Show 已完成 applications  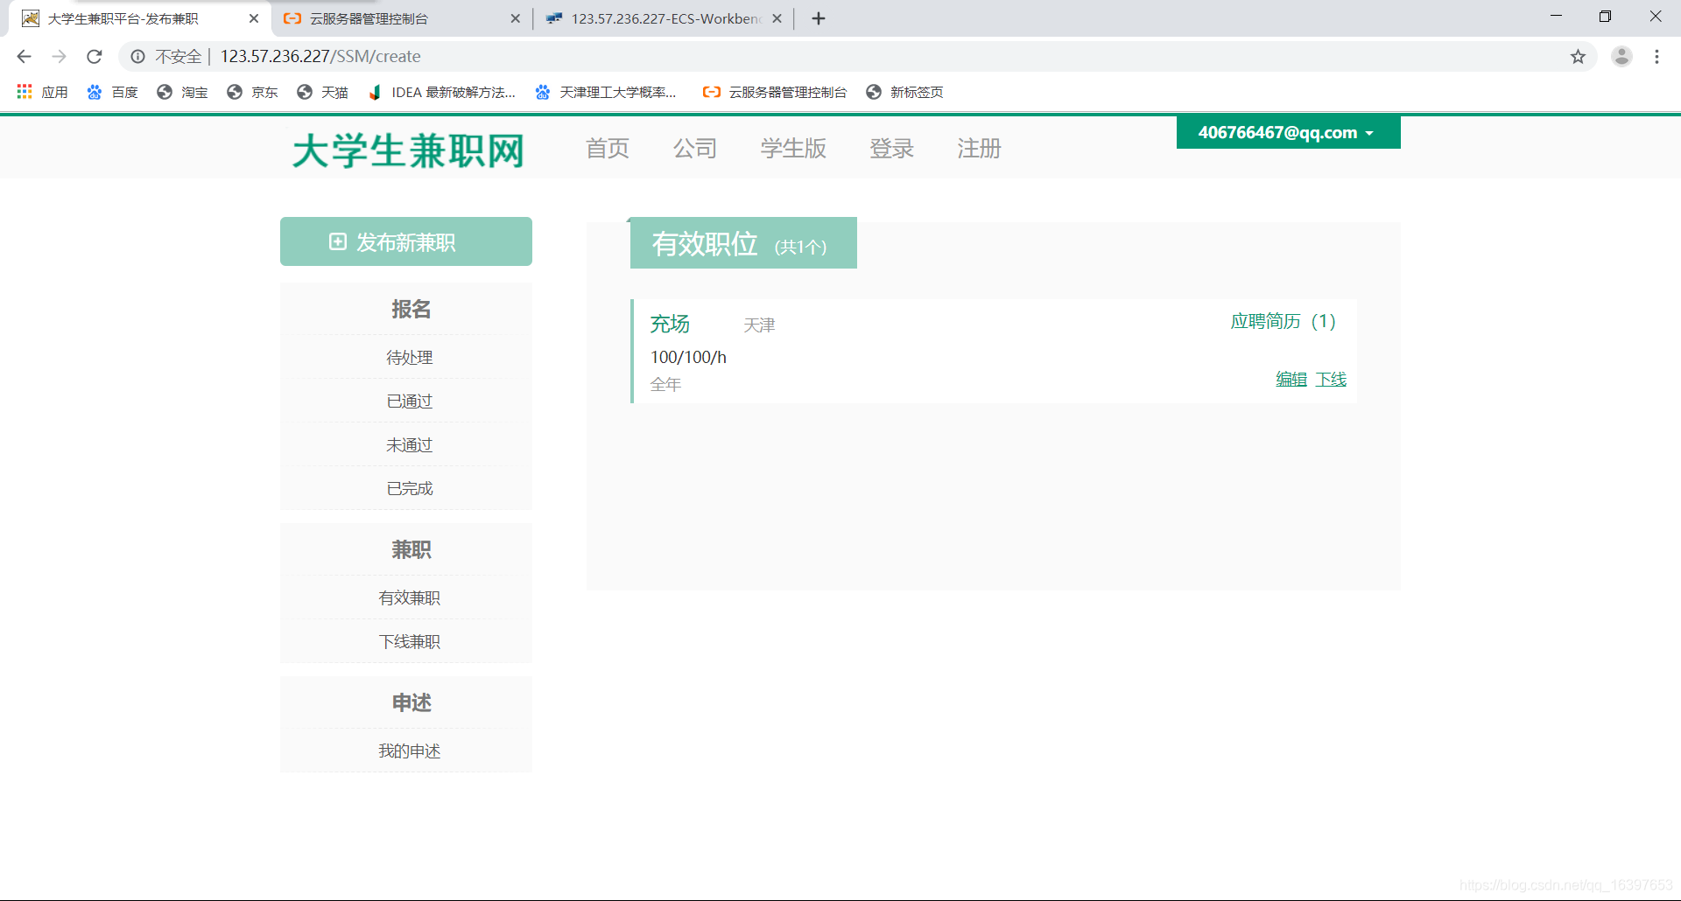pyautogui.click(x=410, y=488)
